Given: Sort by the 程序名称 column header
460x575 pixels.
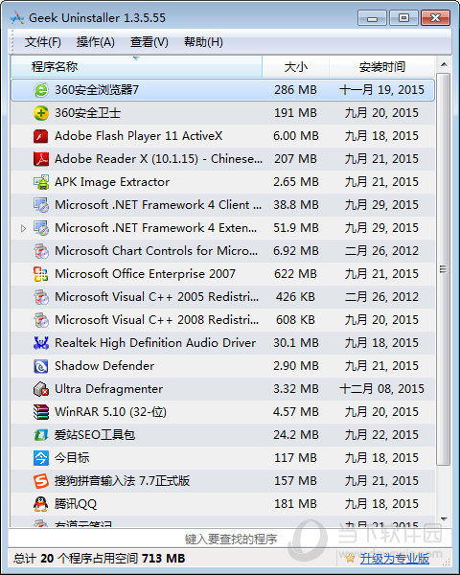Looking at the screenshot, I should (136, 67).
